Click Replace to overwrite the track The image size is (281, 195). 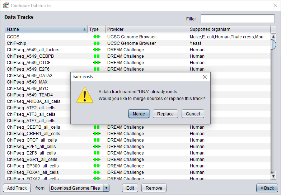point(165,114)
